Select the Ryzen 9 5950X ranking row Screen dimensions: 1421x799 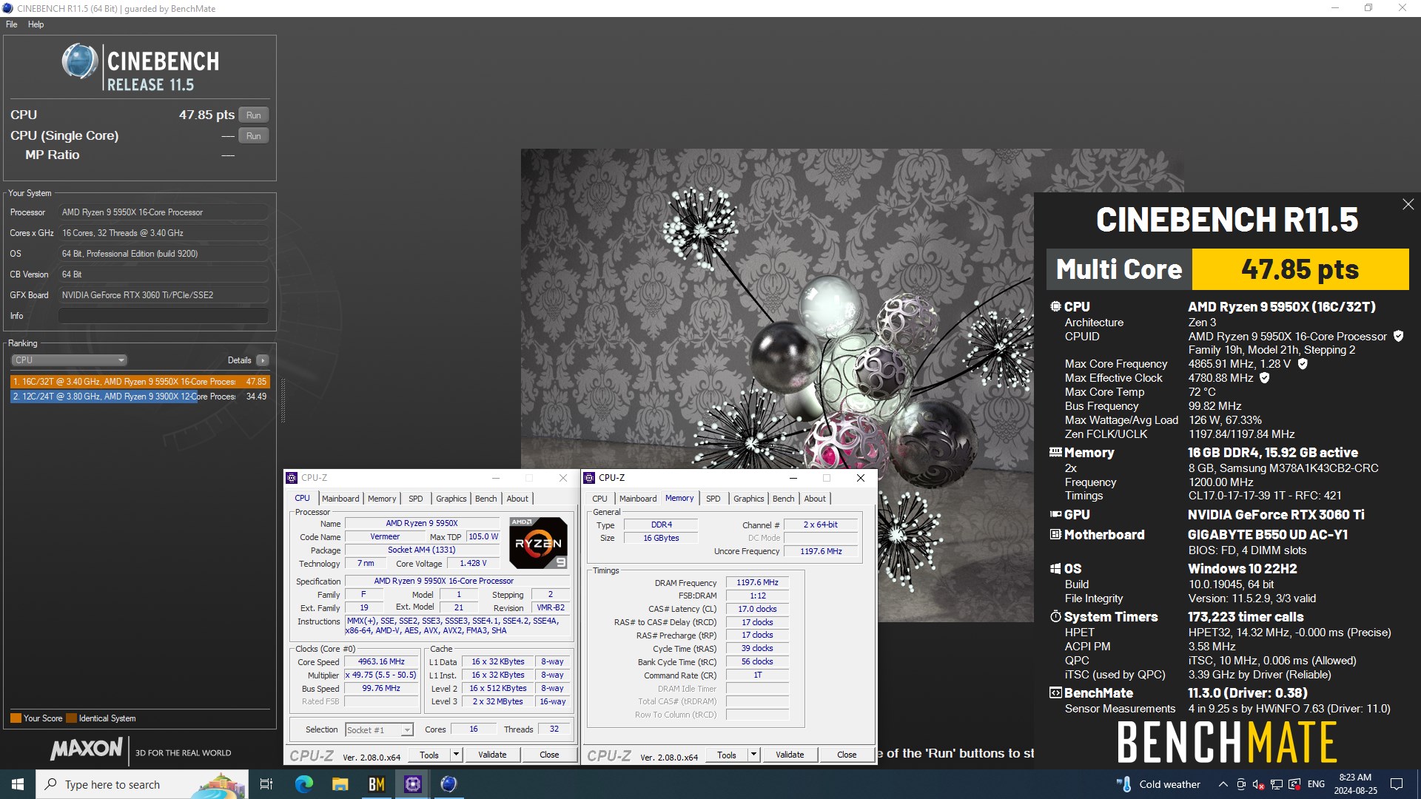click(140, 382)
